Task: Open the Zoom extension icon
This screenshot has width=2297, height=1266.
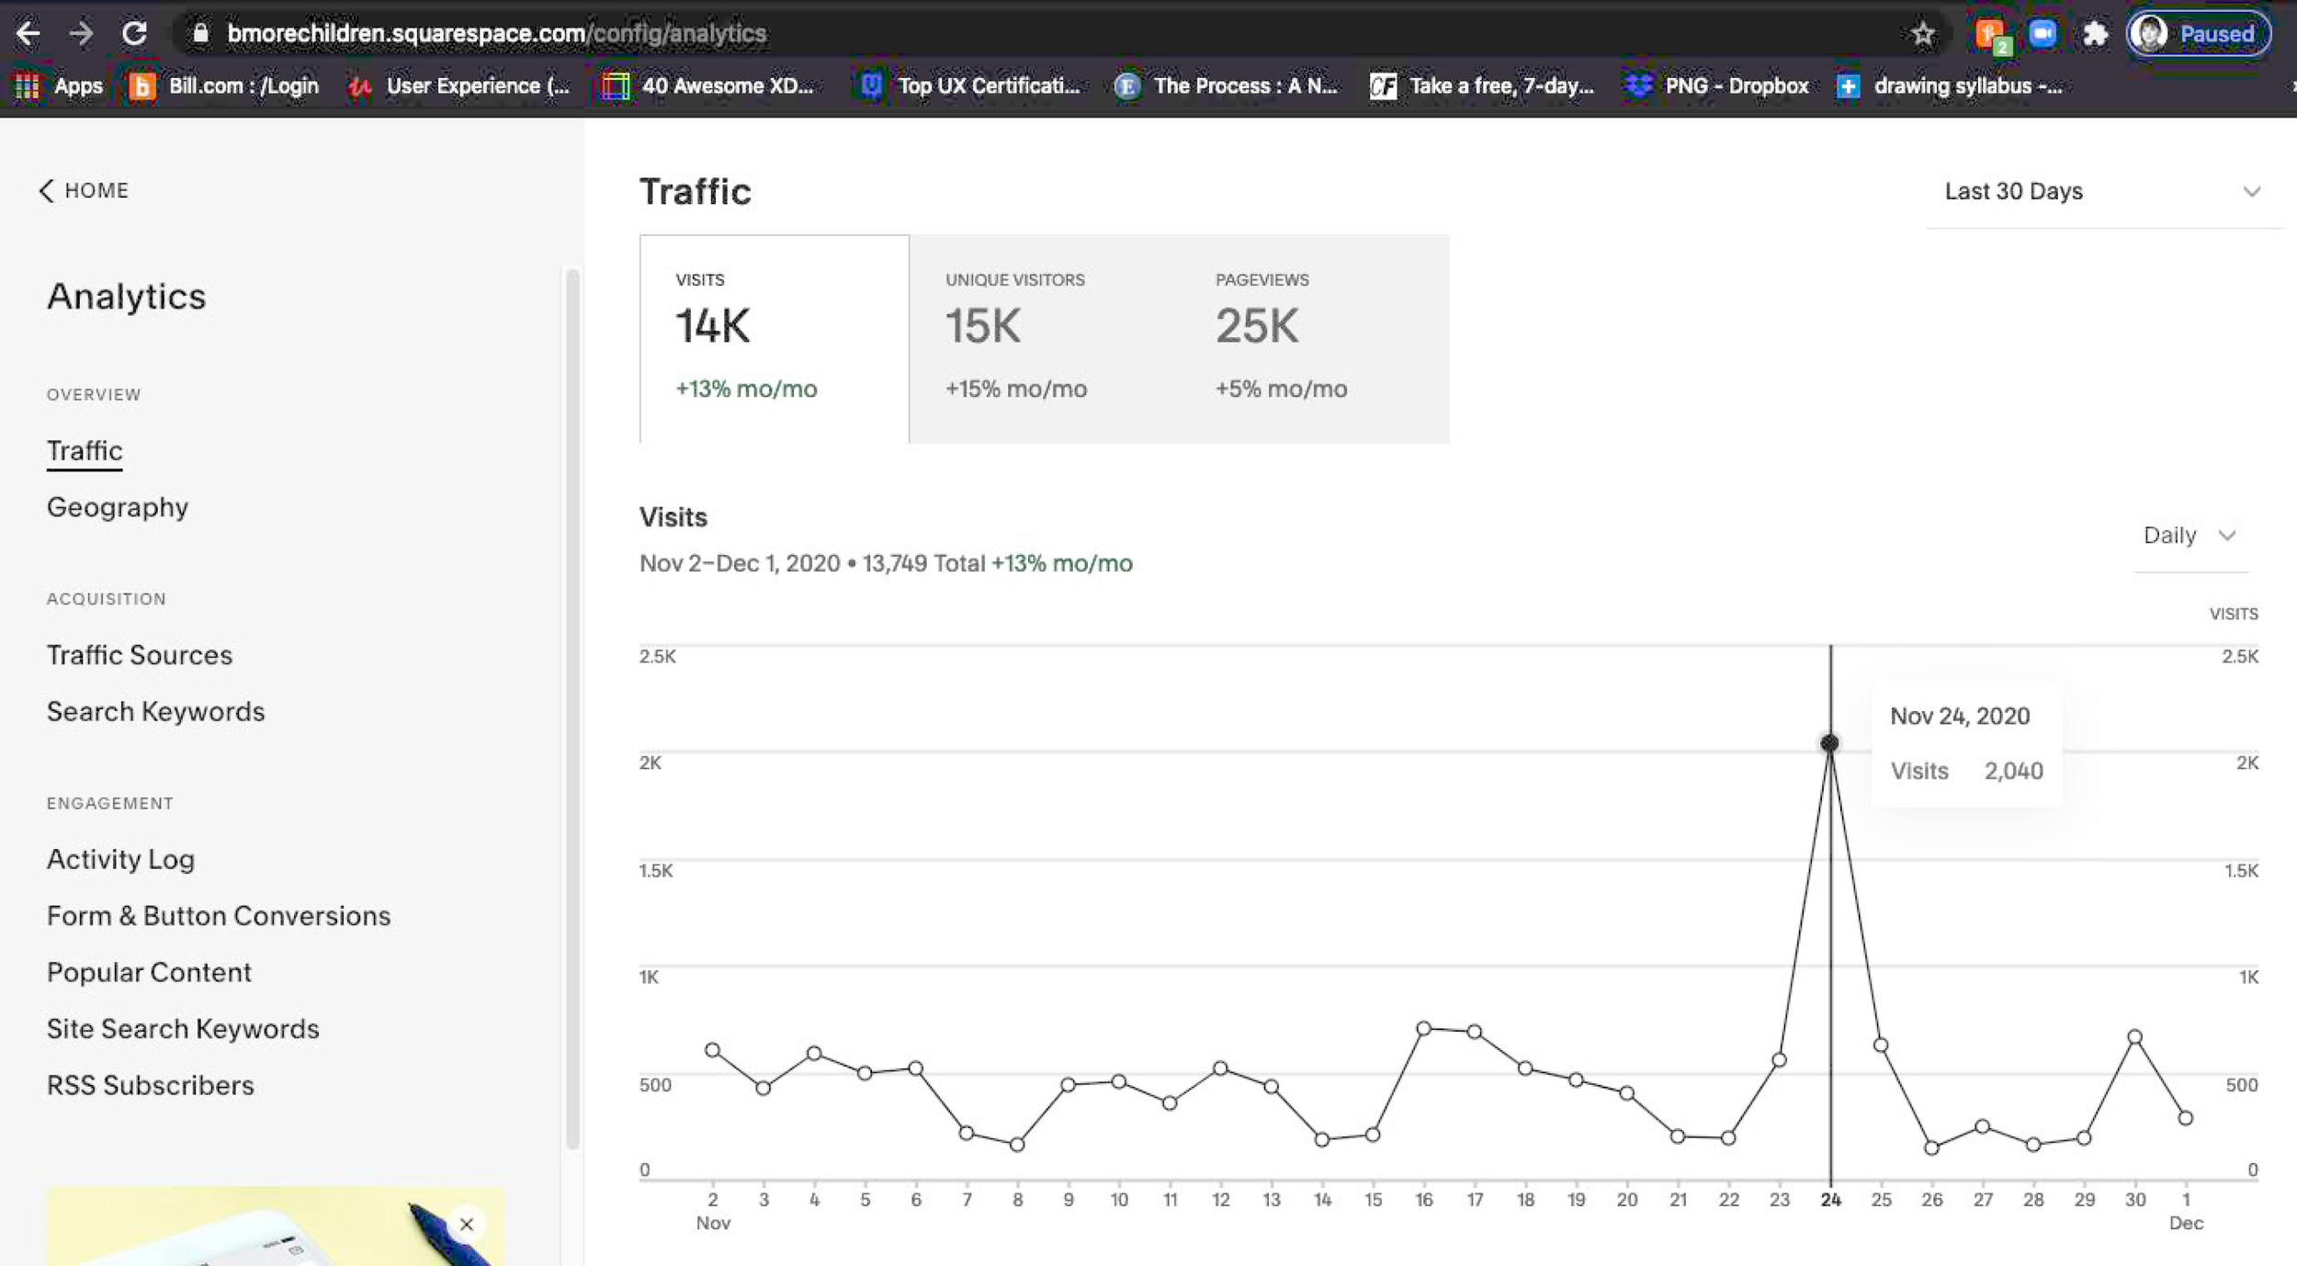Action: pos(2042,34)
